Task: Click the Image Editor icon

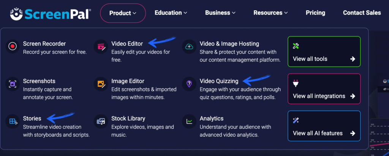Action: pyautogui.click(x=101, y=84)
